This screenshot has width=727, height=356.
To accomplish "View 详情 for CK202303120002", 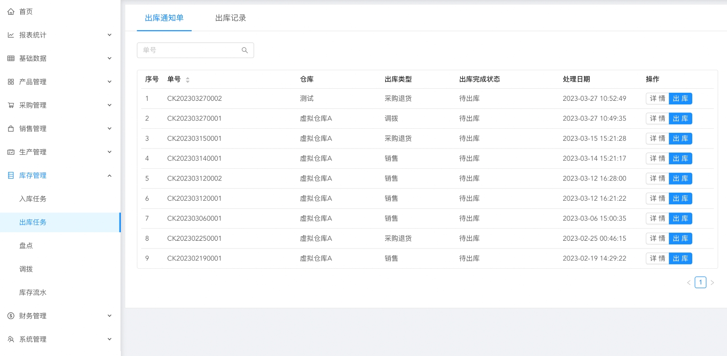I will point(658,179).
